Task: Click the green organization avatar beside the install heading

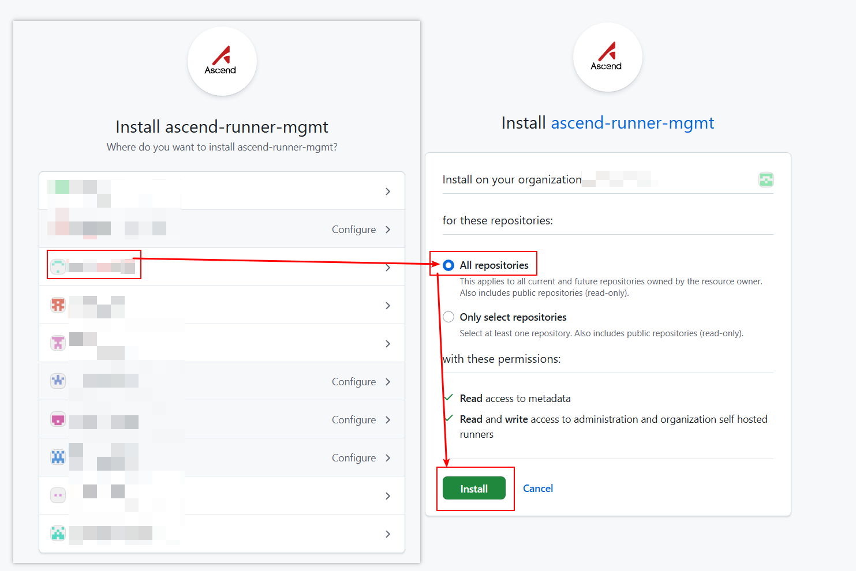Action: pyautogui.click(x=766, y=180)
